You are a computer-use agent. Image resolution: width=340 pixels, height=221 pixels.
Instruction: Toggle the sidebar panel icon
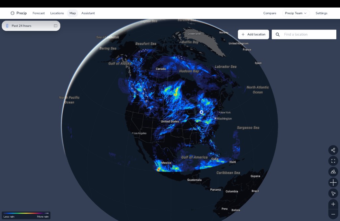(x=55, y=26)
